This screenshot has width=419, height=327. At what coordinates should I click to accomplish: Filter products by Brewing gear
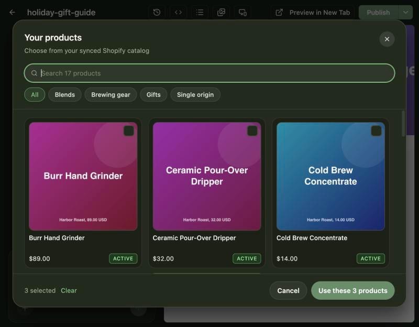[x=111, y=95]
